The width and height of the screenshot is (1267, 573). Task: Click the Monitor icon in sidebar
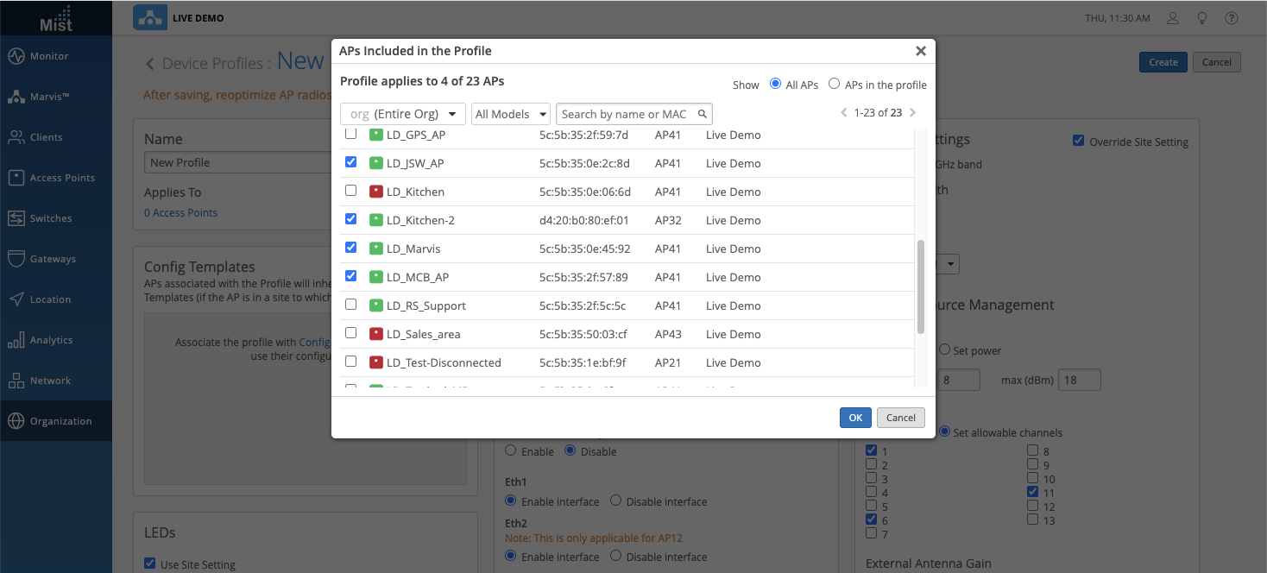[16, 56]
